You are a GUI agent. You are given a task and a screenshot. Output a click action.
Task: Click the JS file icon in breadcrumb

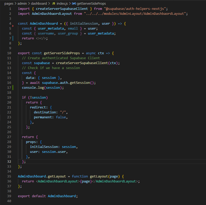(54, 4)
